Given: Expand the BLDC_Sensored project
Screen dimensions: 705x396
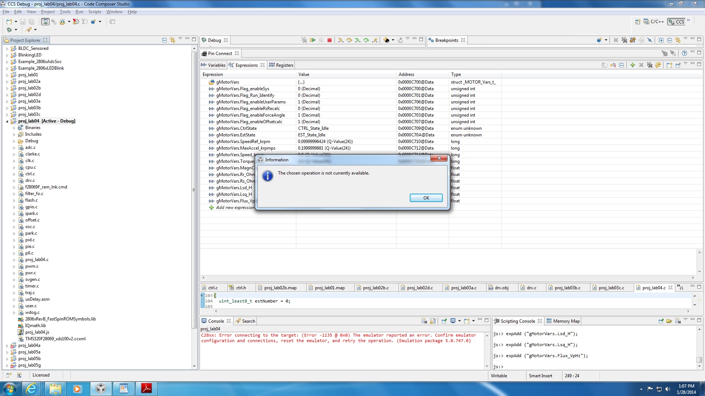Looking at the screenshot, I should point(7,49).
